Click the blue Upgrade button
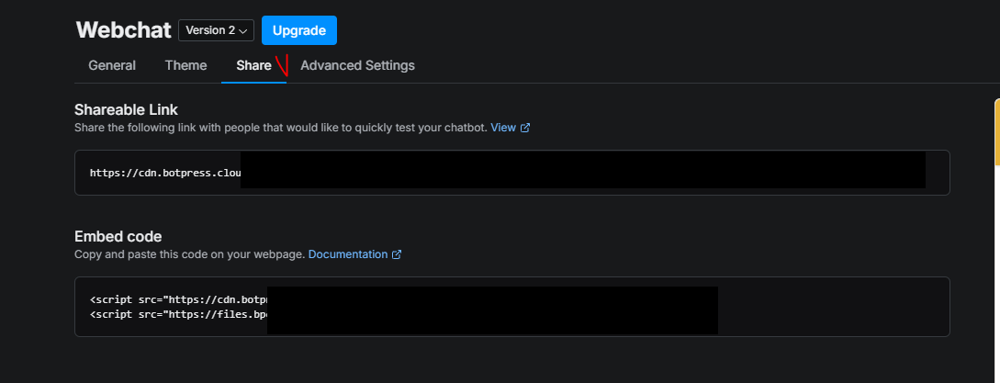Viewport: 1000px width, 383px height. tap(299, 30)
